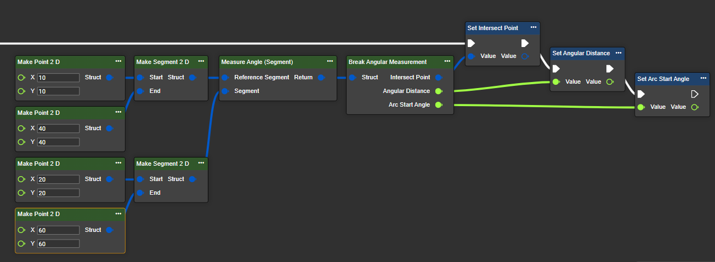Click Value input pin on Set Arc Start Angle

641,107
